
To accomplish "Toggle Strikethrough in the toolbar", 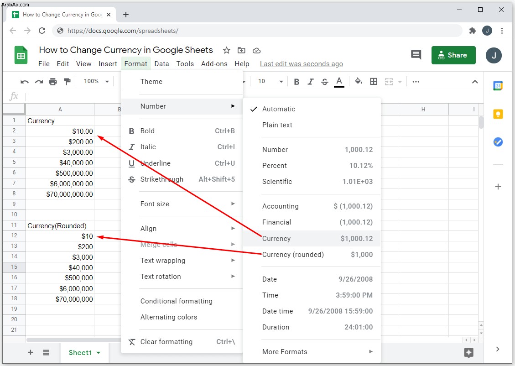I will coord(324,82).
